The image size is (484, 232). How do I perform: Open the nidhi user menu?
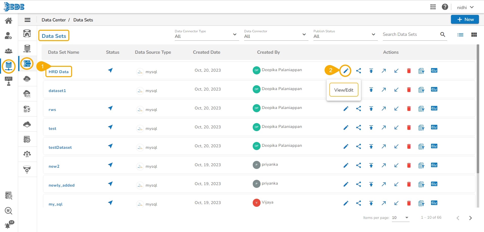point(465,7)
